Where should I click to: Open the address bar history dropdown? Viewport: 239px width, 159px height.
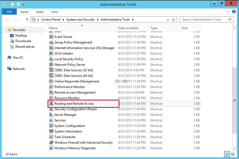point(168,20)
